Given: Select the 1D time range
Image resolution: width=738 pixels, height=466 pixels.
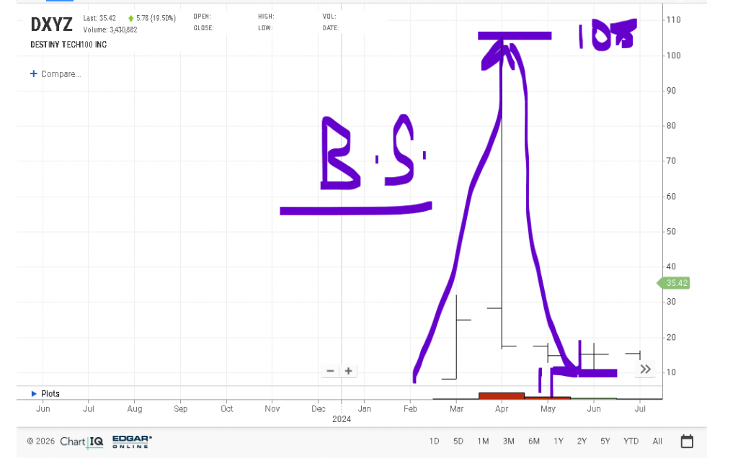Looking at the screenshot, I should (434, 442).
